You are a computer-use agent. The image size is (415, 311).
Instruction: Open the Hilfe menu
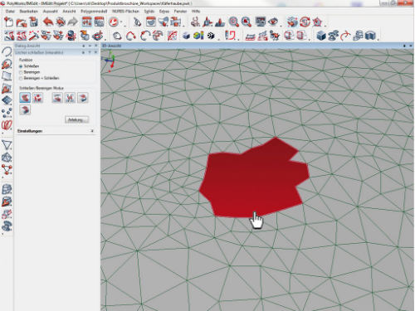pyautogui.click(x=196, y=12)
